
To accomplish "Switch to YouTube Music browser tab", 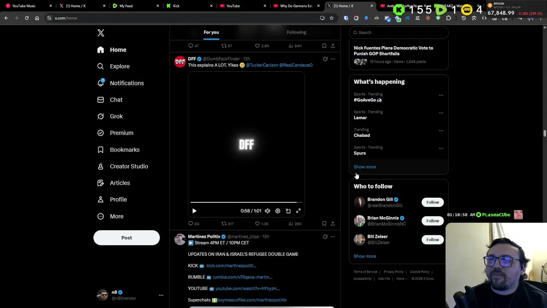I will tap(27, 6).
